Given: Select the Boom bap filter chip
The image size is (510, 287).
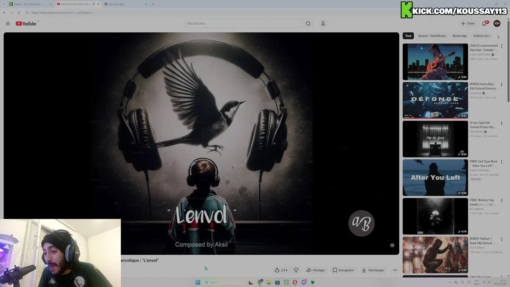Looking at the screenshot, I should pos(459,36).
